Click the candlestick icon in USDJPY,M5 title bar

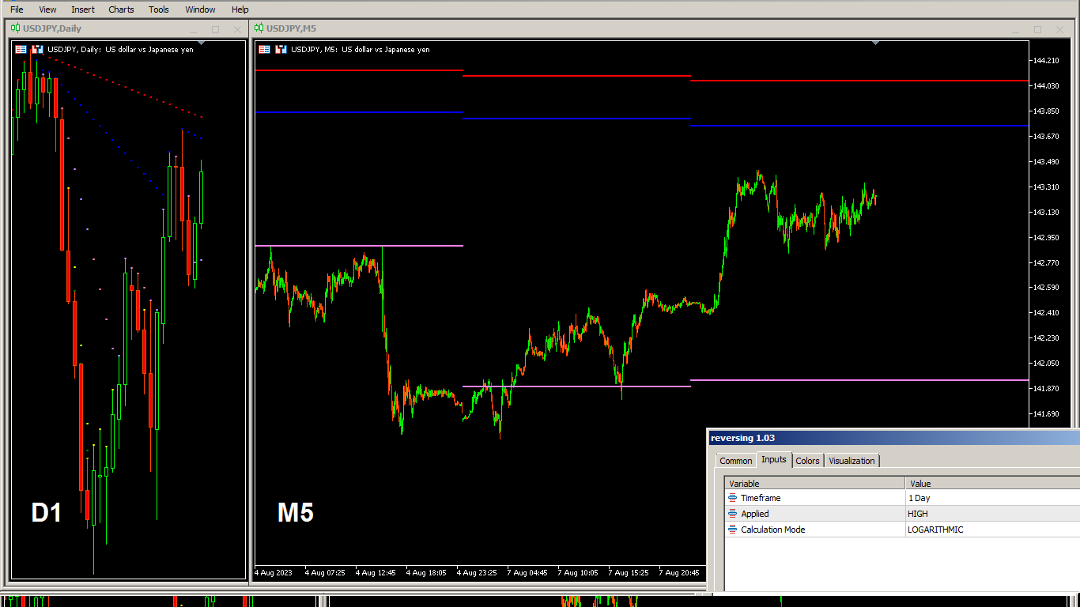[259, 29]
